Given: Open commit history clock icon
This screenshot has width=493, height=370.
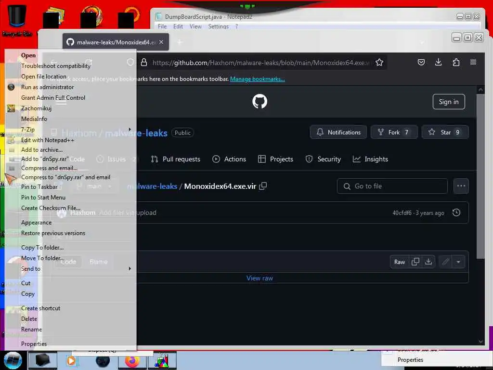Looking at the screenshot, I should click(x=456, y=212).
